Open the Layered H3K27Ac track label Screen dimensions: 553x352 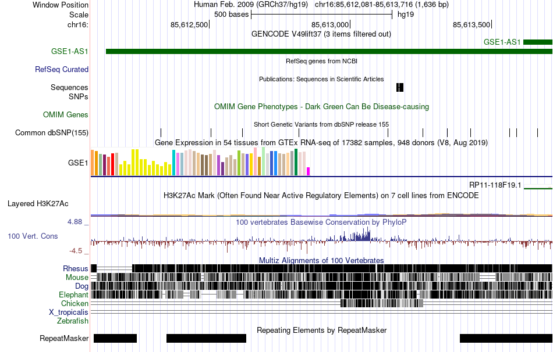click(x=38, y=204)
